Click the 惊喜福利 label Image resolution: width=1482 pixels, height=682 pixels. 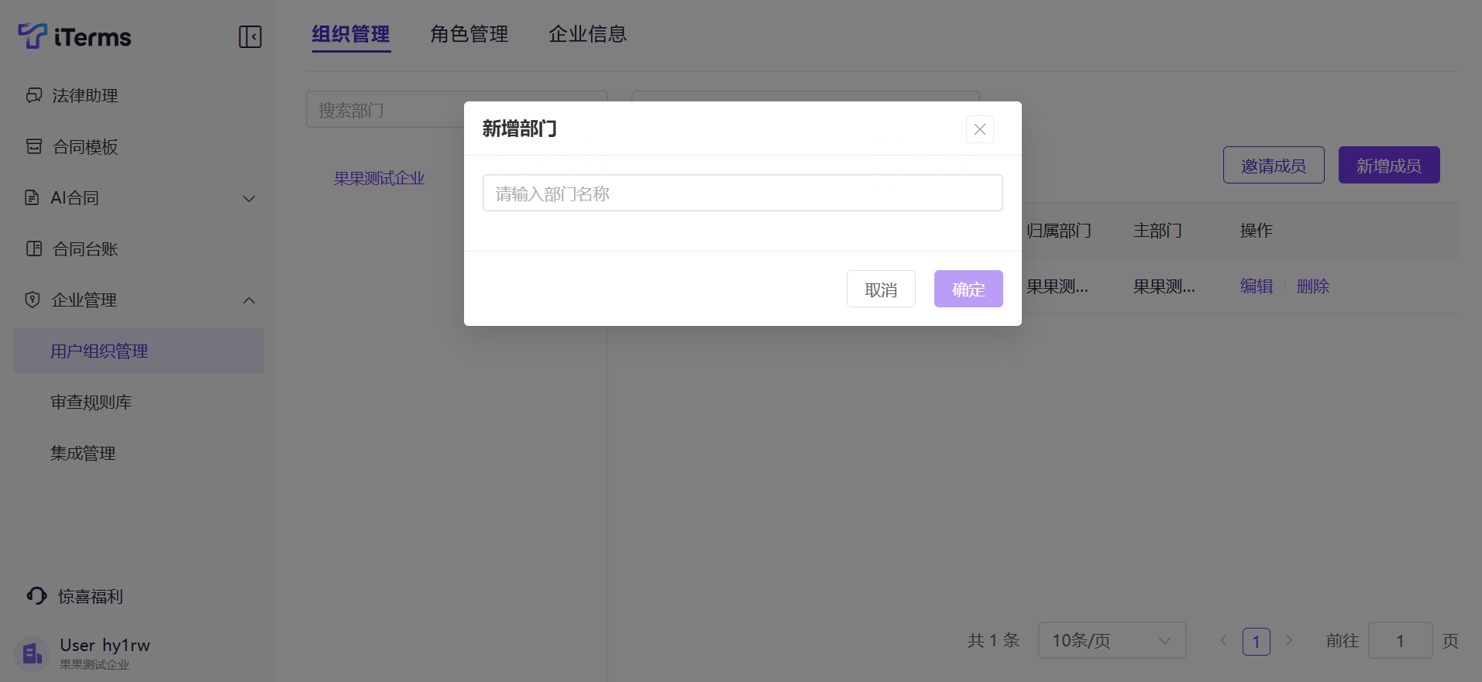click(x=90, y=596)
